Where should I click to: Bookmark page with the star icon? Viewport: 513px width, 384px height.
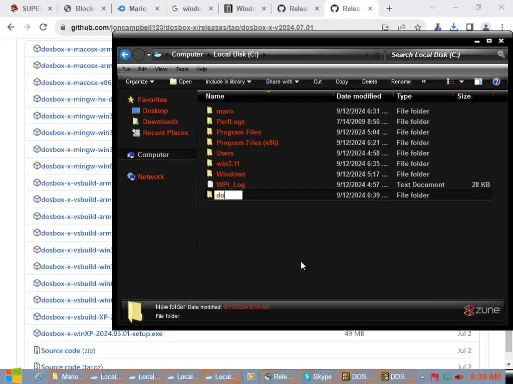[x=417, y=27]
